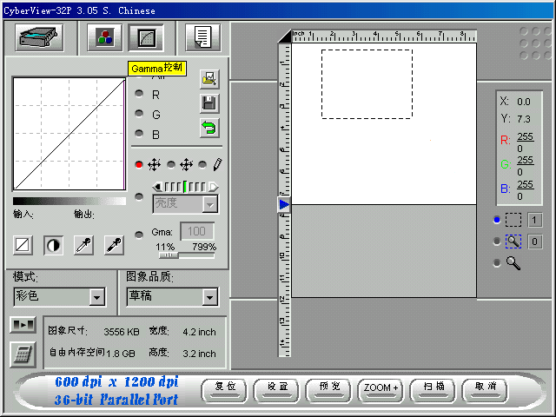Click the ZOOM + button

pyautogui.click(x=381, y=390)
